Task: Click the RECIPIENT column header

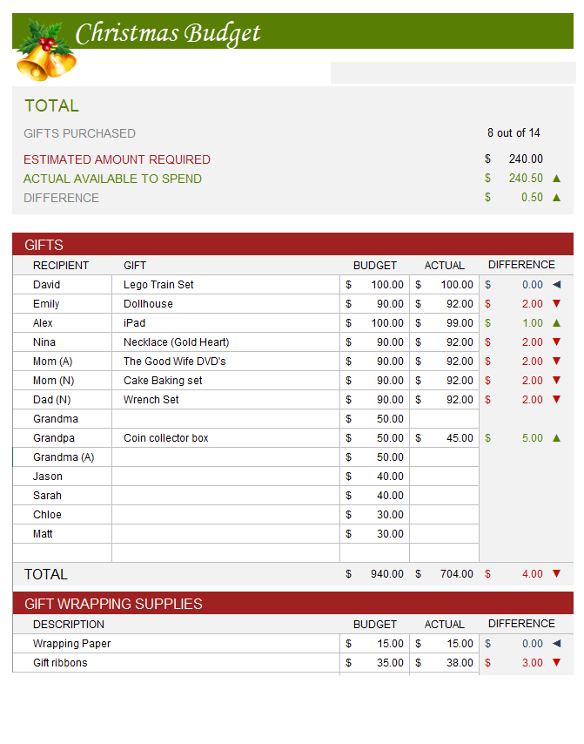Action: [x=61, y=266]
